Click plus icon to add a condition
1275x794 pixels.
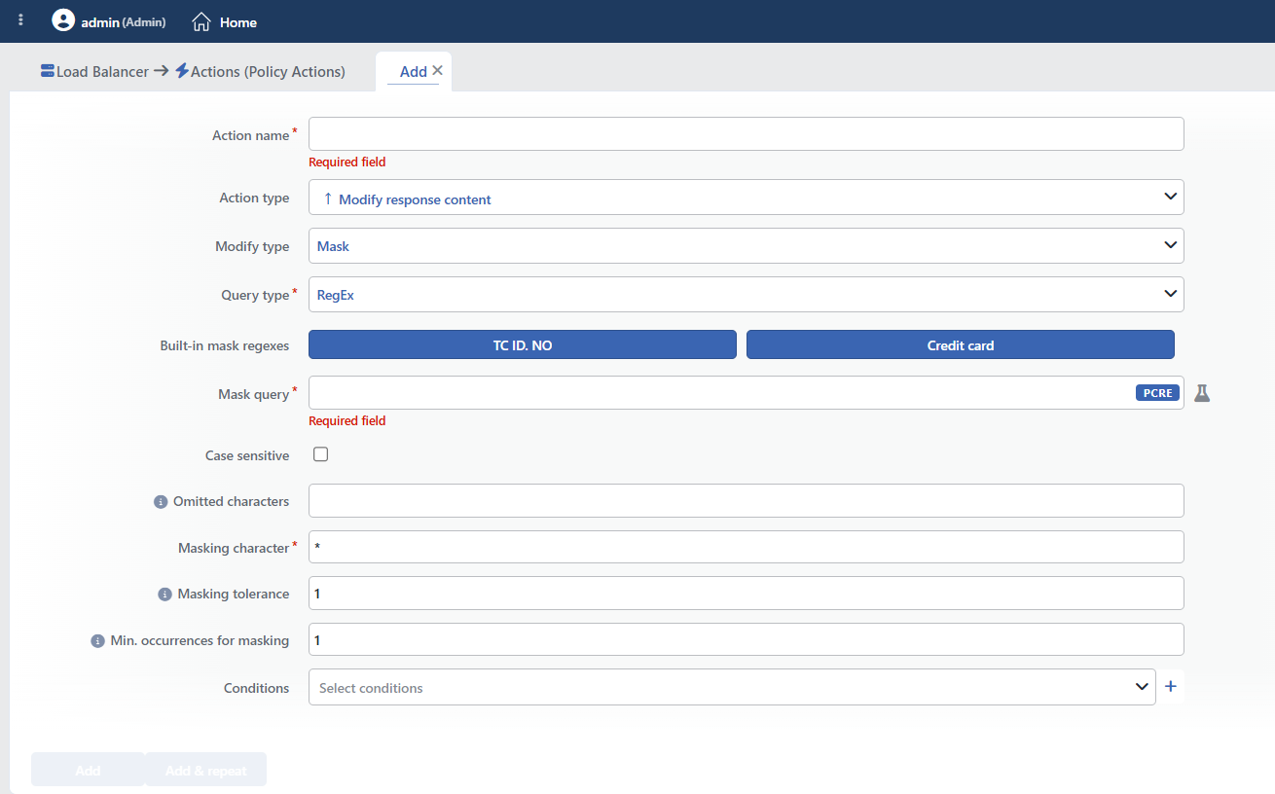[x=1171, y=687]
